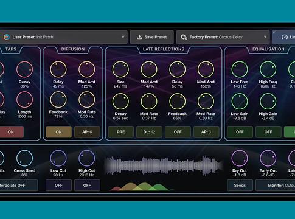Viewport: 295px width, 219px height.
Task: Click the DIFFUSION section header
Action: [x=73, y=49]
